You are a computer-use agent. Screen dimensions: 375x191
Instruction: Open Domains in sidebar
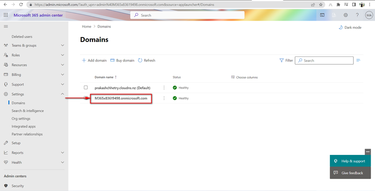[18, 103]
